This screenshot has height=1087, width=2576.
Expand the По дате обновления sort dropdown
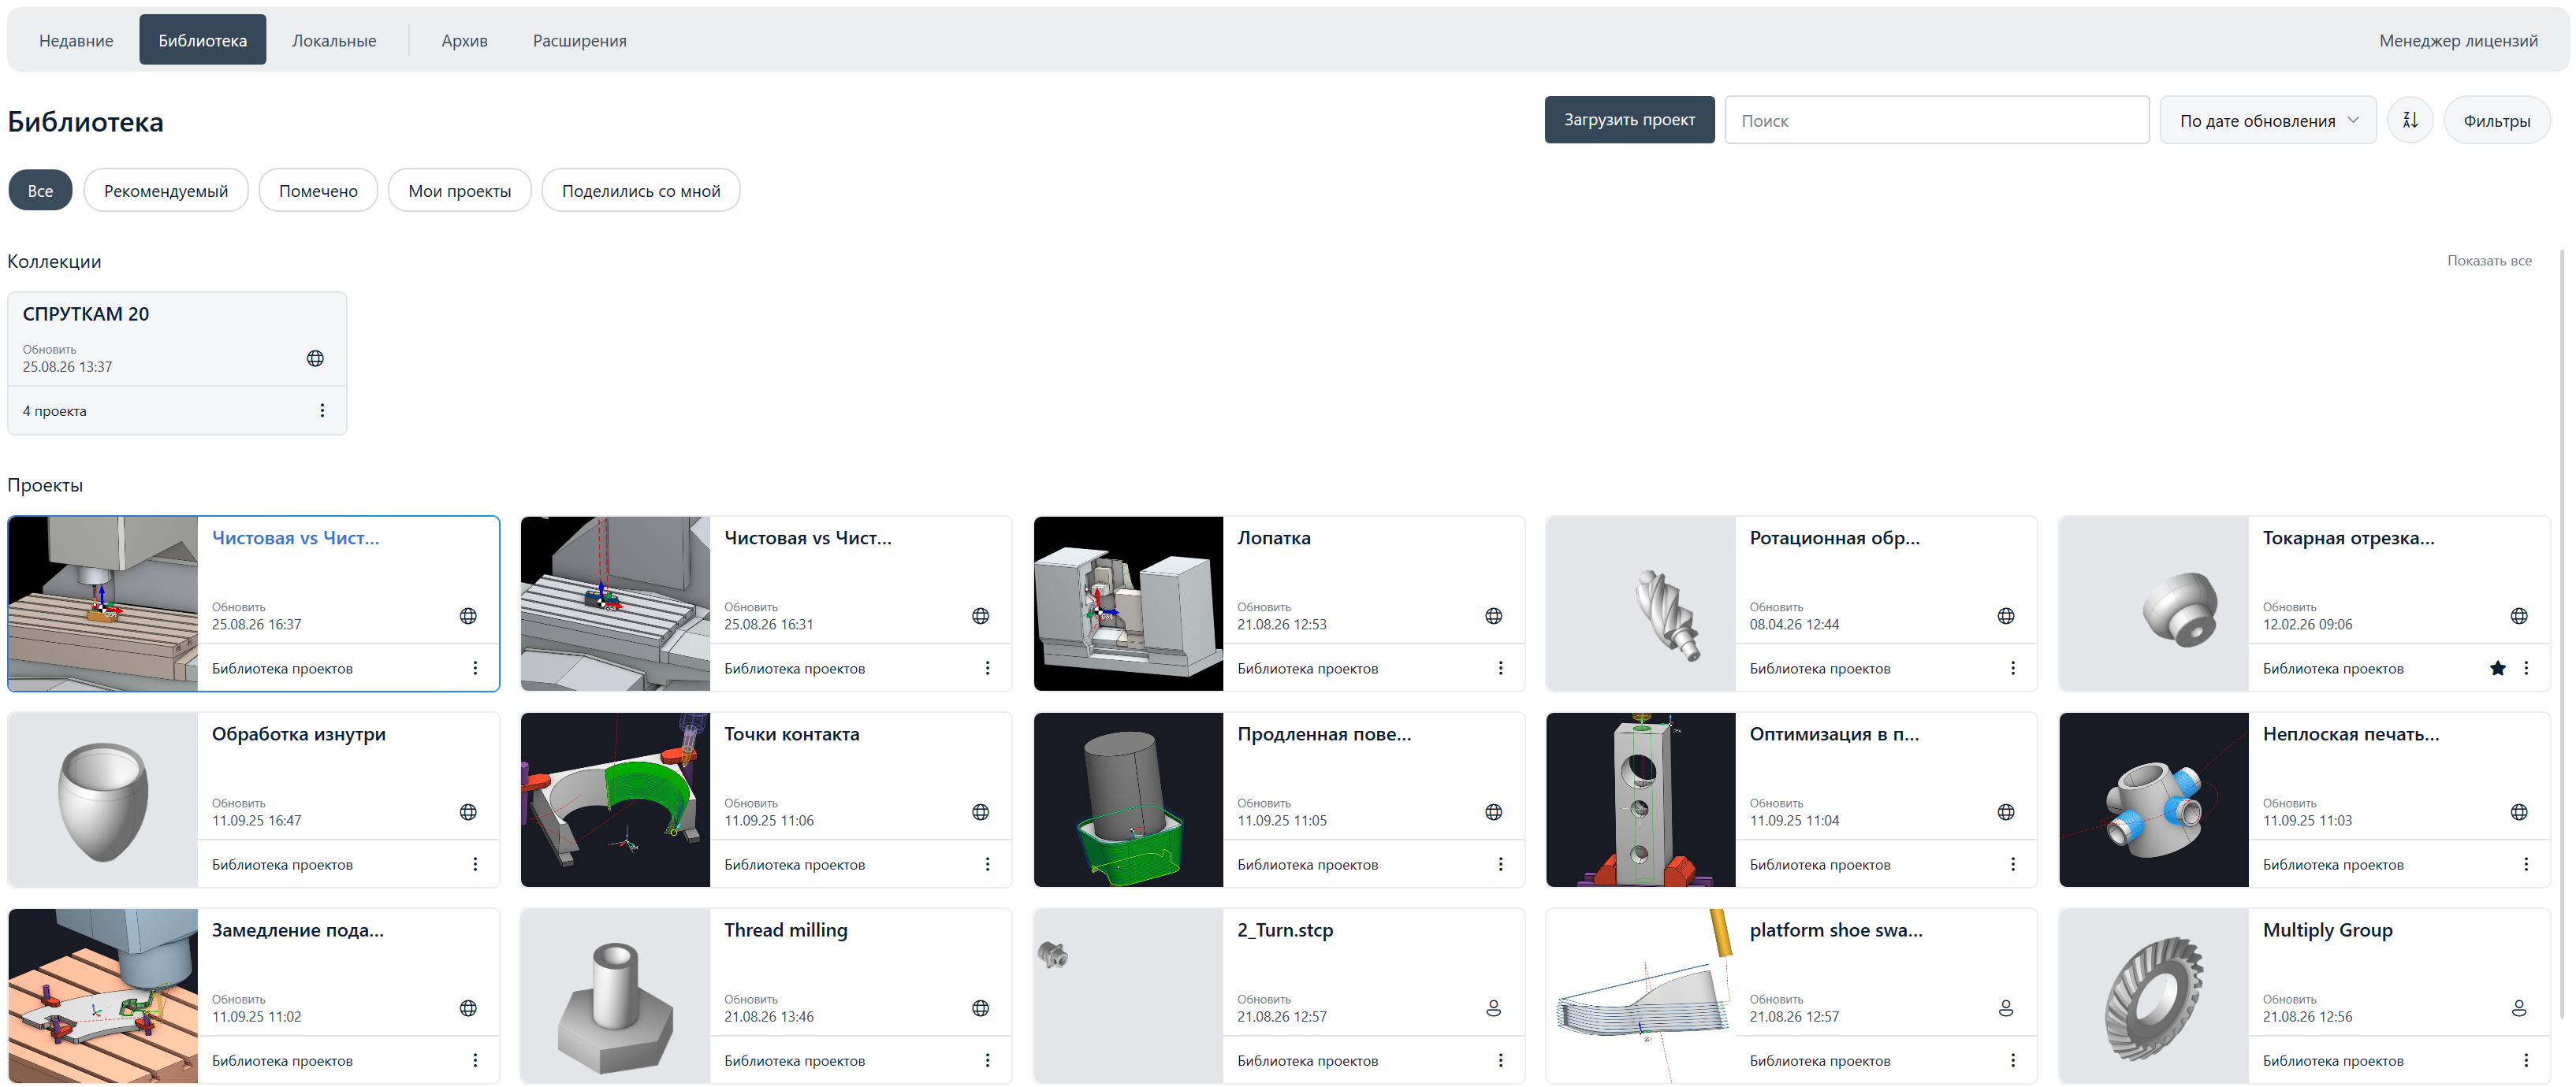point(2267,120)
